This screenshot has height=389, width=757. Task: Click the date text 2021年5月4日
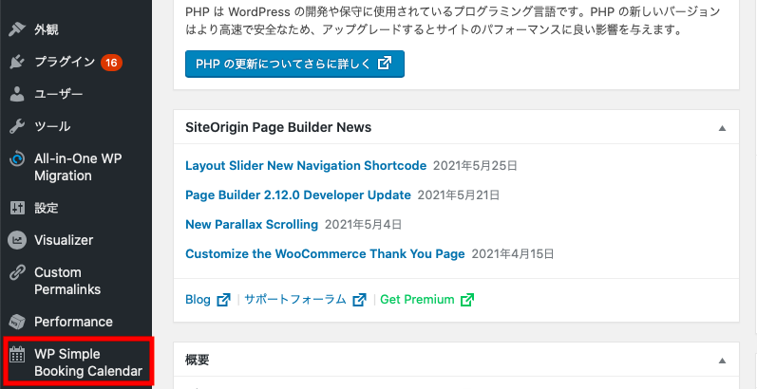pos(364,225)
